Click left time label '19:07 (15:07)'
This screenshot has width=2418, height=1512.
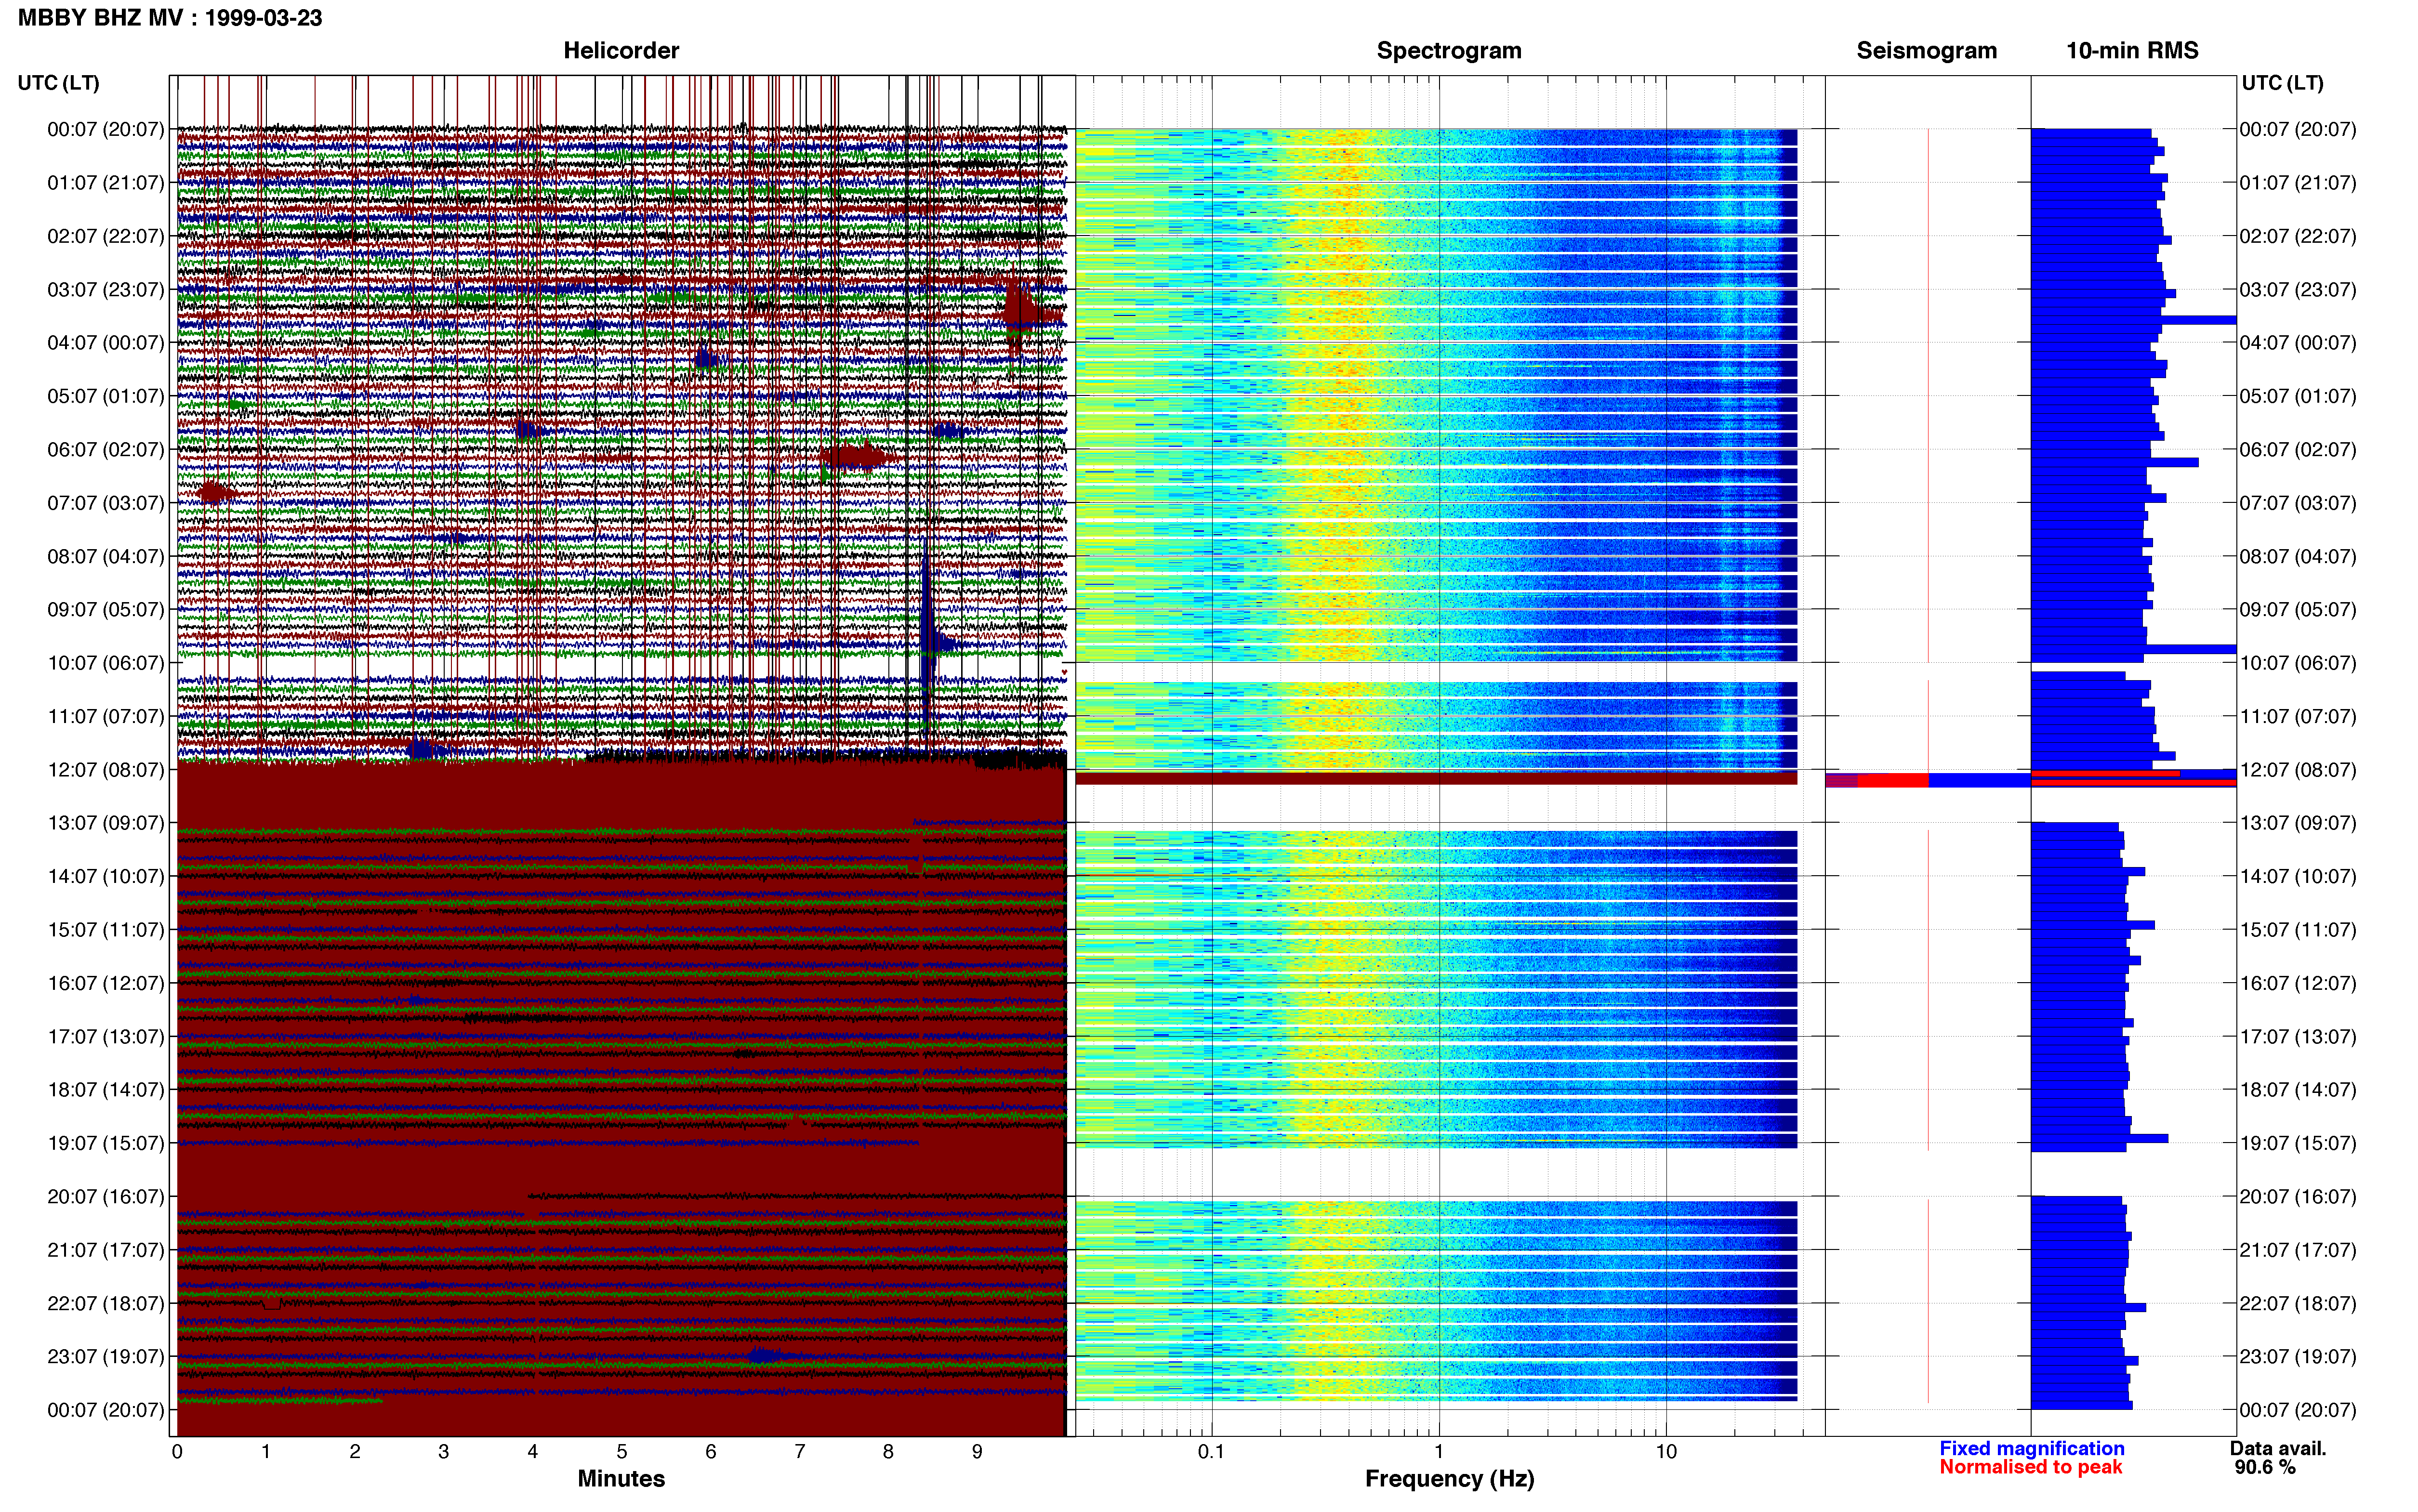pos(106,1143)
